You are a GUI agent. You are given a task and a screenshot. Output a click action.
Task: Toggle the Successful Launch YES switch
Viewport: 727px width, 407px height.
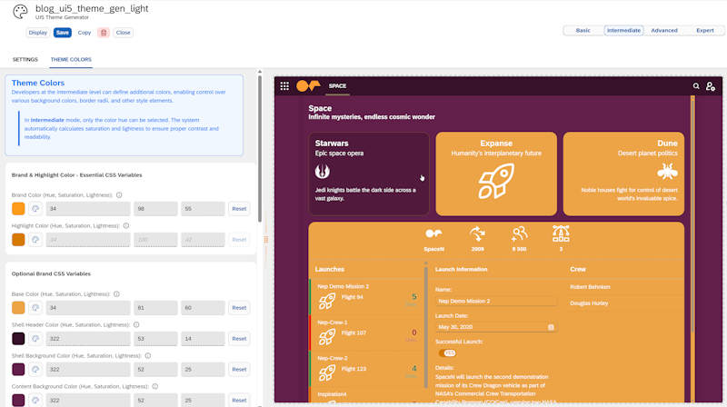pyautogui.click(x=447, y=353)
